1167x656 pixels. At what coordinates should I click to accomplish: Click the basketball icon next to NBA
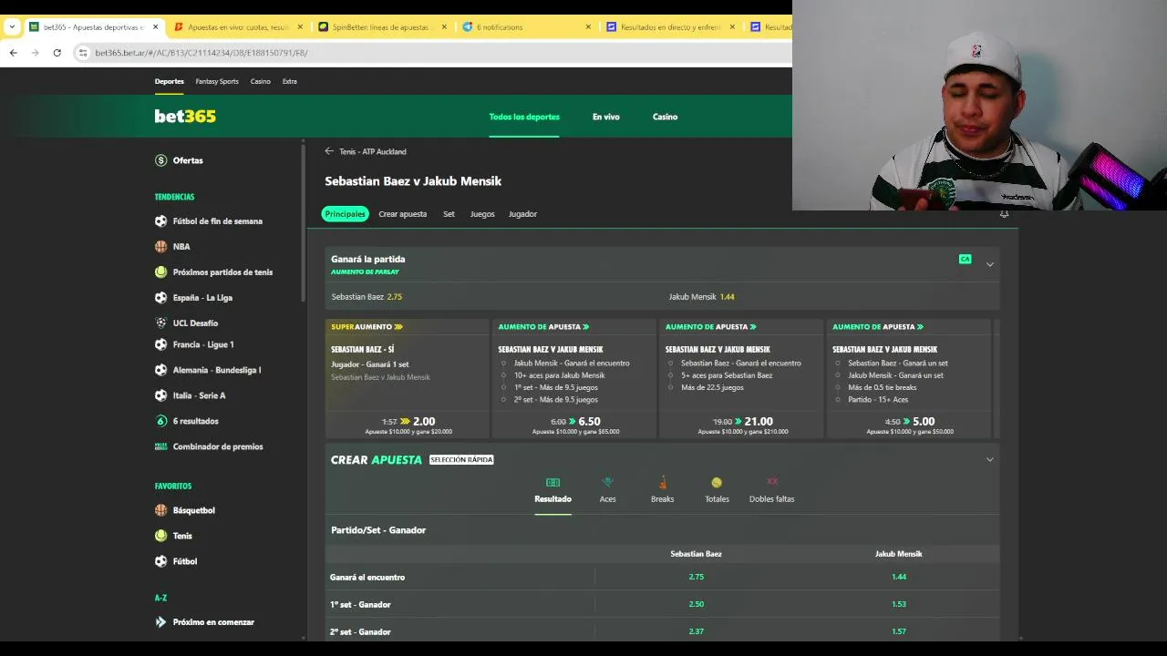click(161, 247)
